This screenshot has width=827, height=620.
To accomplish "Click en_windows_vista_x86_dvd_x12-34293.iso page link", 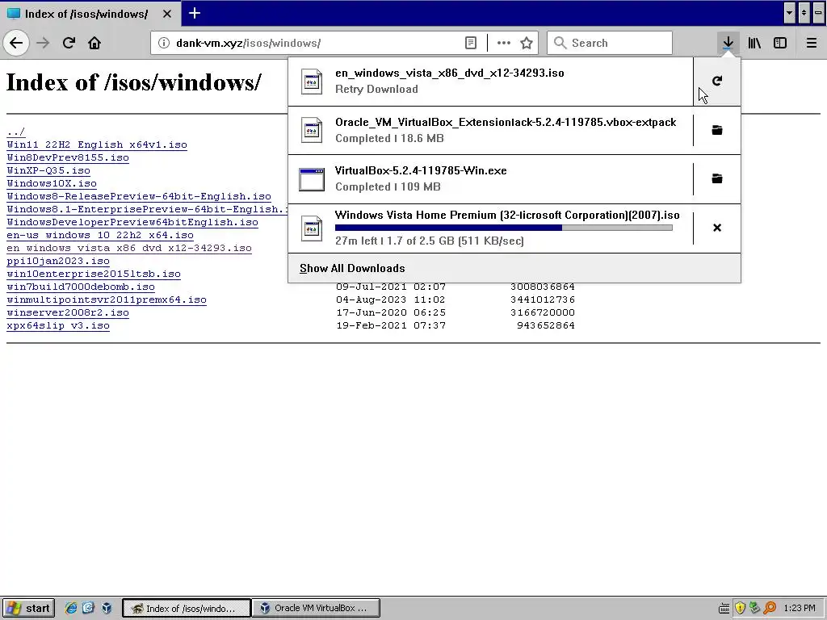I will click(x=129, y=248).
